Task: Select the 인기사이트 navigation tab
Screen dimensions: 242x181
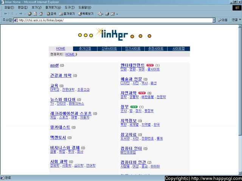Action: coord(133,49)
